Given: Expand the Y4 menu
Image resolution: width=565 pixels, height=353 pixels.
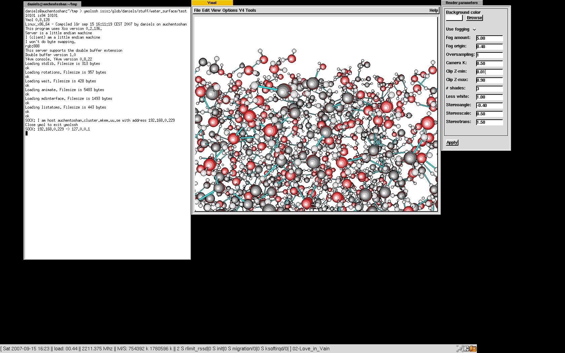Looking at the screenshot, I should pos(241,10).
